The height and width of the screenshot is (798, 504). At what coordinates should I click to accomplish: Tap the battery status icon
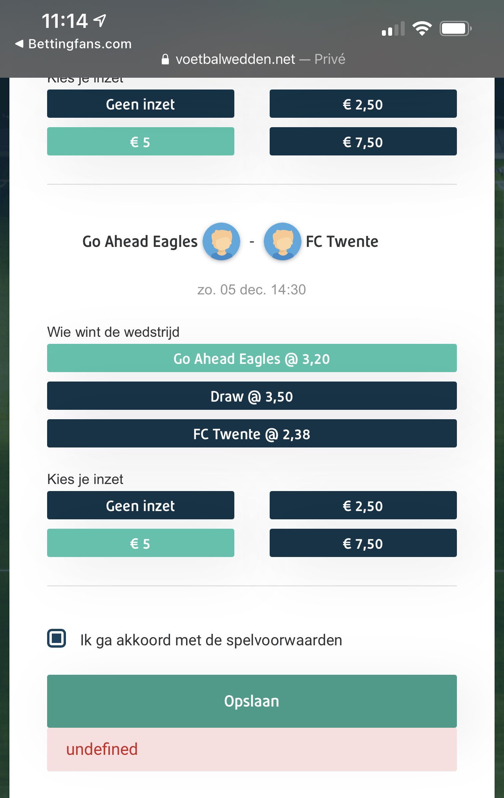pos(455,29)
